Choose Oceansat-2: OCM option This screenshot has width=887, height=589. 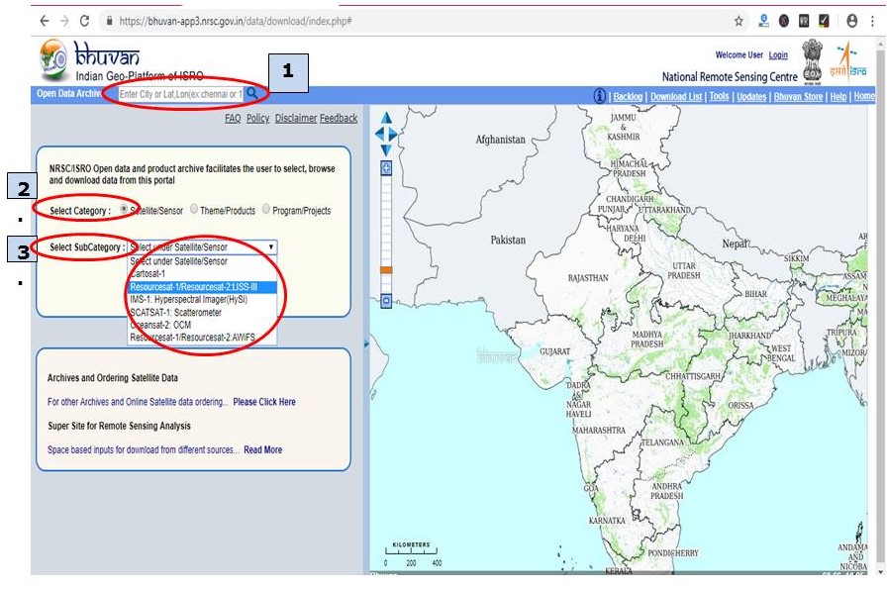click(x=202, y=325)
